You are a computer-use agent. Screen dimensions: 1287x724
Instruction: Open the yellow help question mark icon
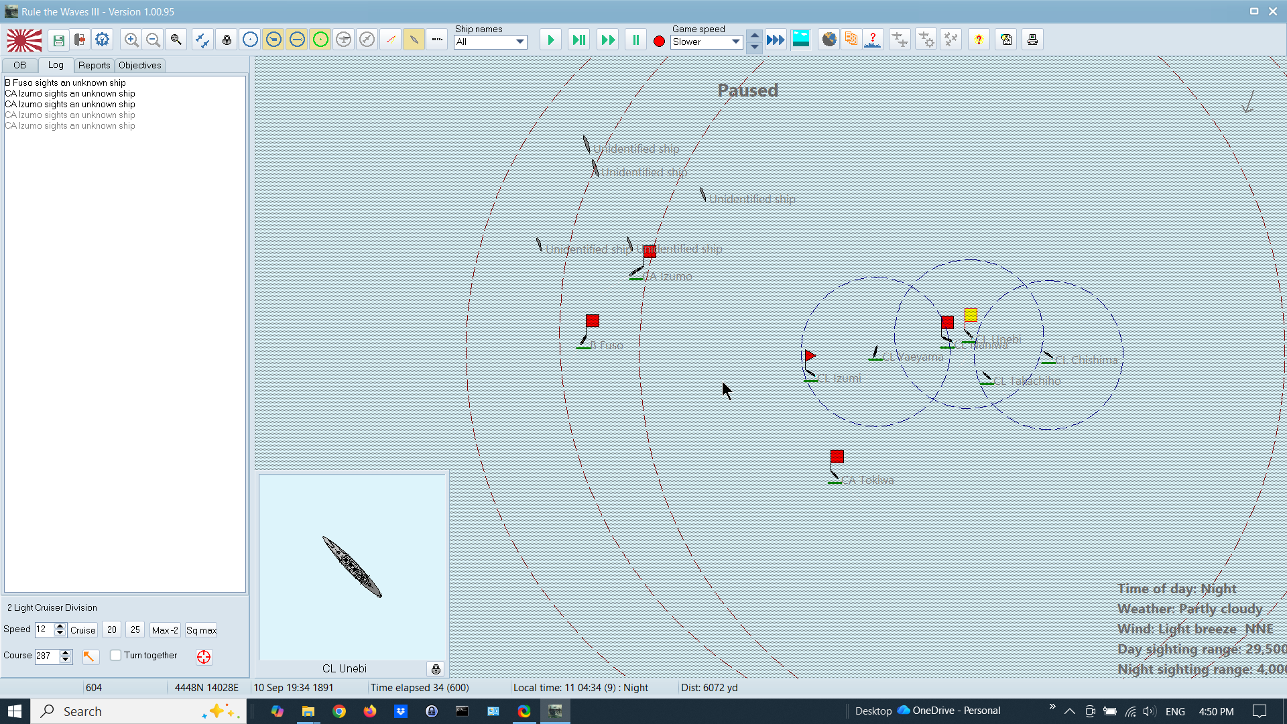979,40
